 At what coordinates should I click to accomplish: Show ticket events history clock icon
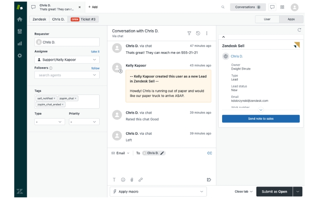pyautogui.click(x=198, y=33)
